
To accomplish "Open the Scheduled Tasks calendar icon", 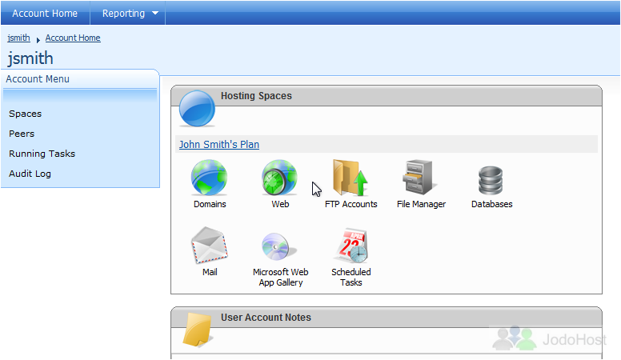I will tap(351, 246).
